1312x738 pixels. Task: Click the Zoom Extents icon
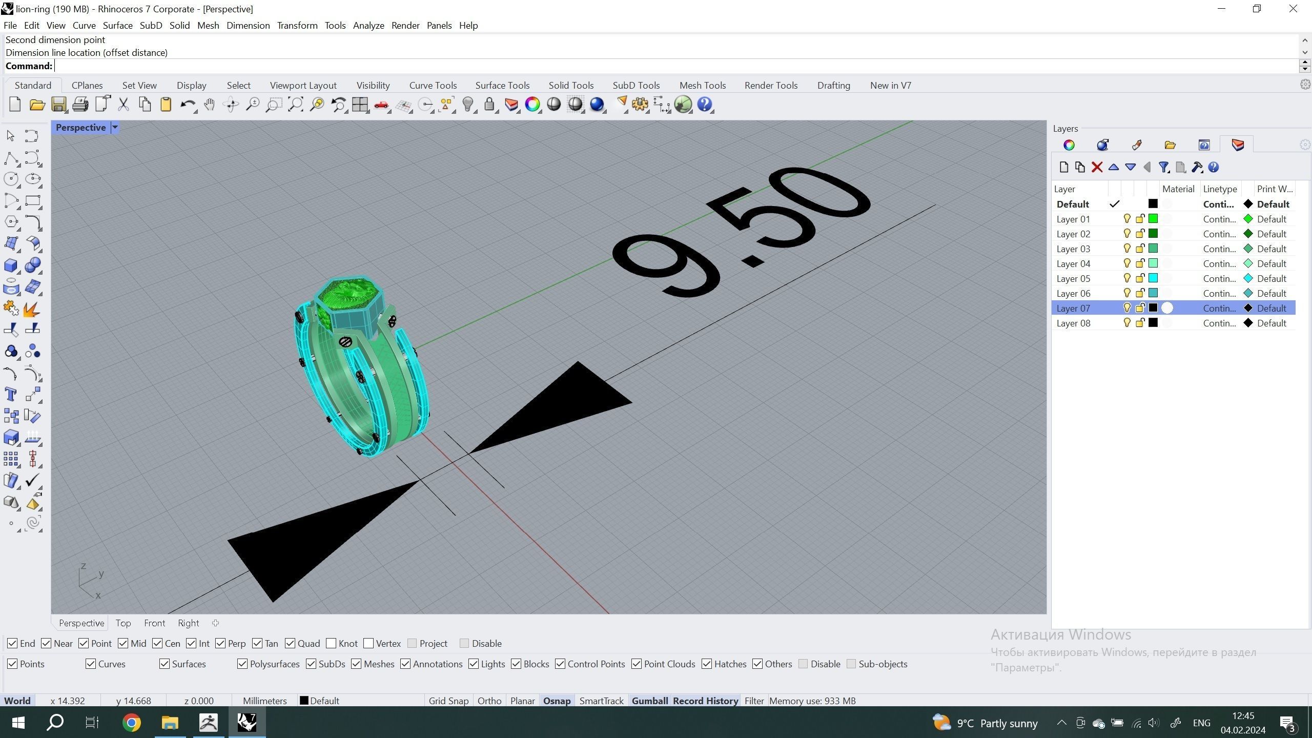point(295,105)
